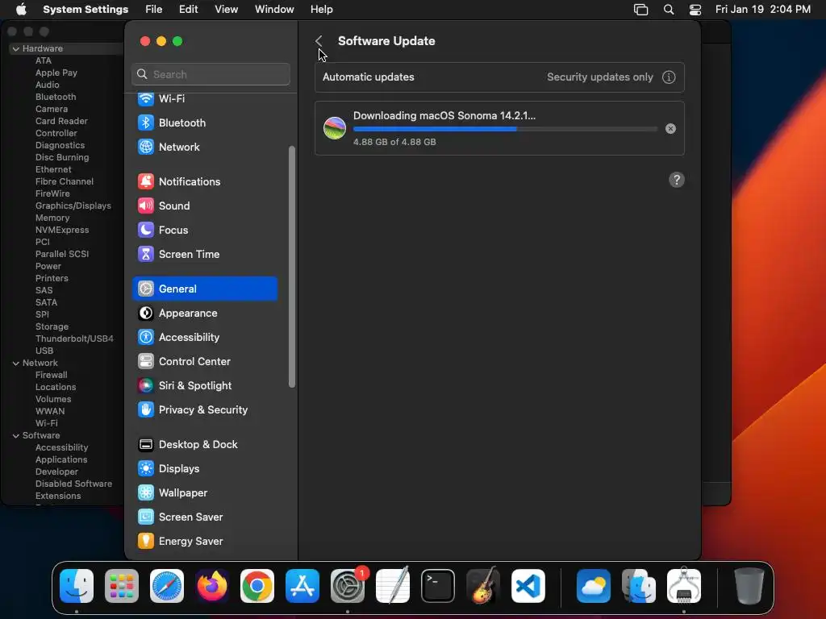Open the Trash in the Dock
The image size is (826, 619).
[x=749, y=586]
